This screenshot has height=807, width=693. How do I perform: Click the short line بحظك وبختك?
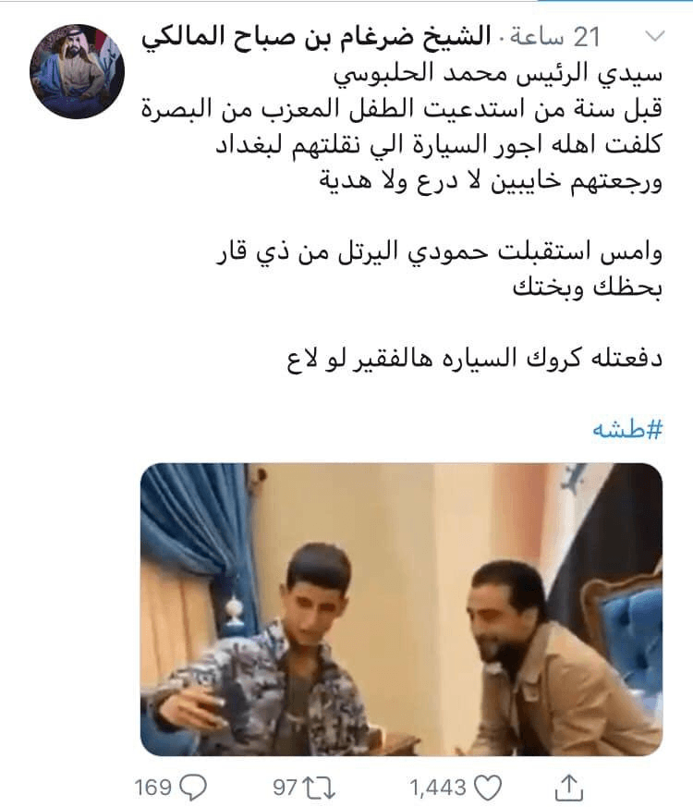click(x=587, y=287)
